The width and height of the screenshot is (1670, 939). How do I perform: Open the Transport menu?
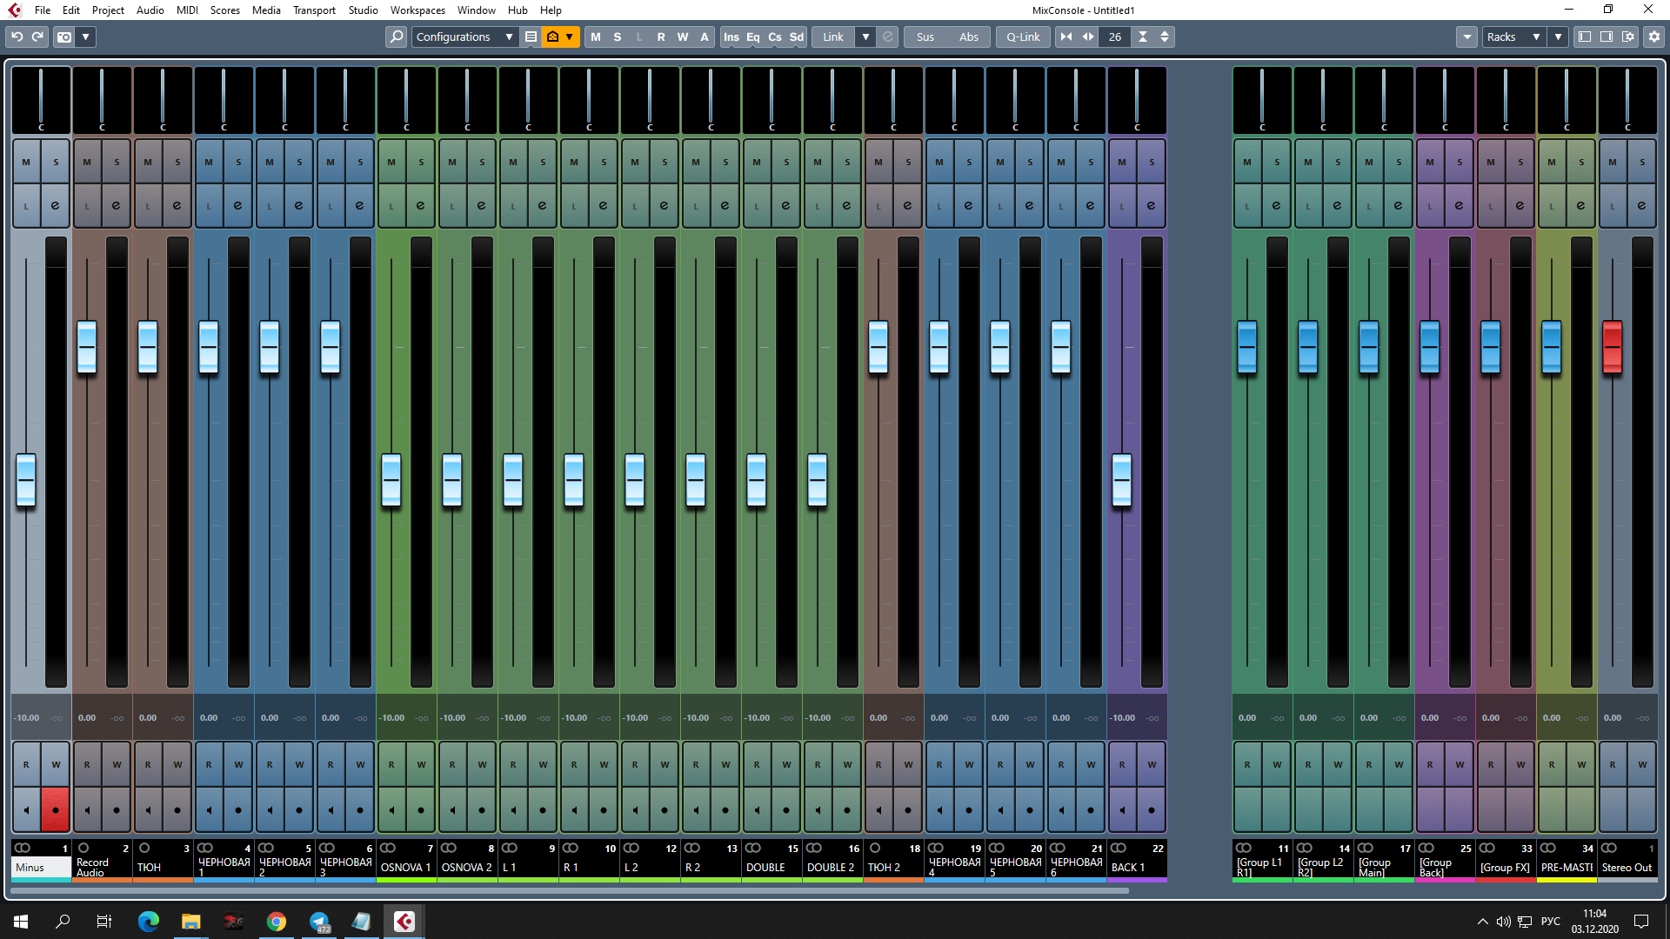(313, 10)
